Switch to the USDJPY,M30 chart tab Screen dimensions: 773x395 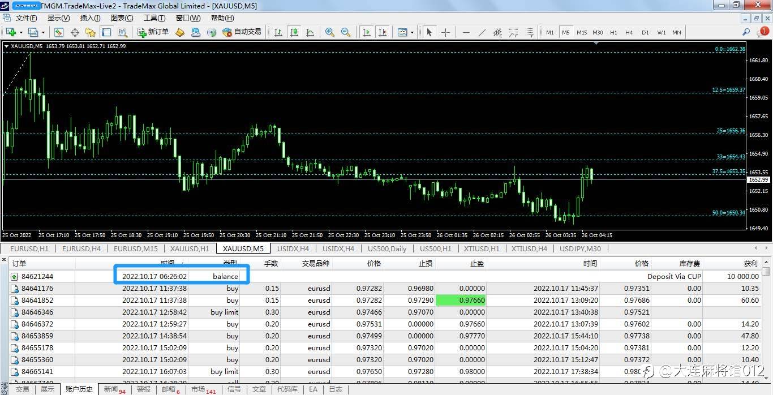pyautogui.click(x=580, y=248)
